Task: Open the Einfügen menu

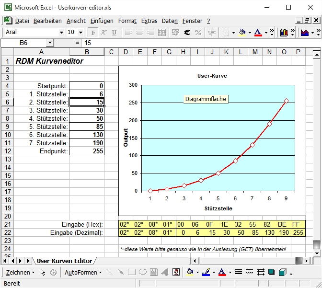Action: [102, 21]
